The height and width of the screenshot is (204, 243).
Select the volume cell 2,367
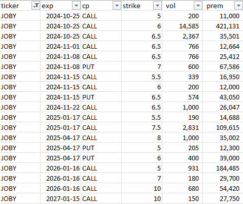182,36
